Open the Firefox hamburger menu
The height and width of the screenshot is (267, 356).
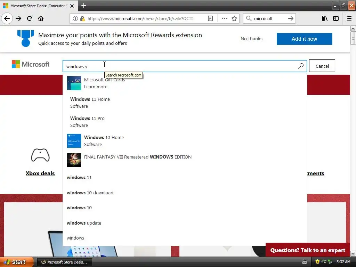349,18
